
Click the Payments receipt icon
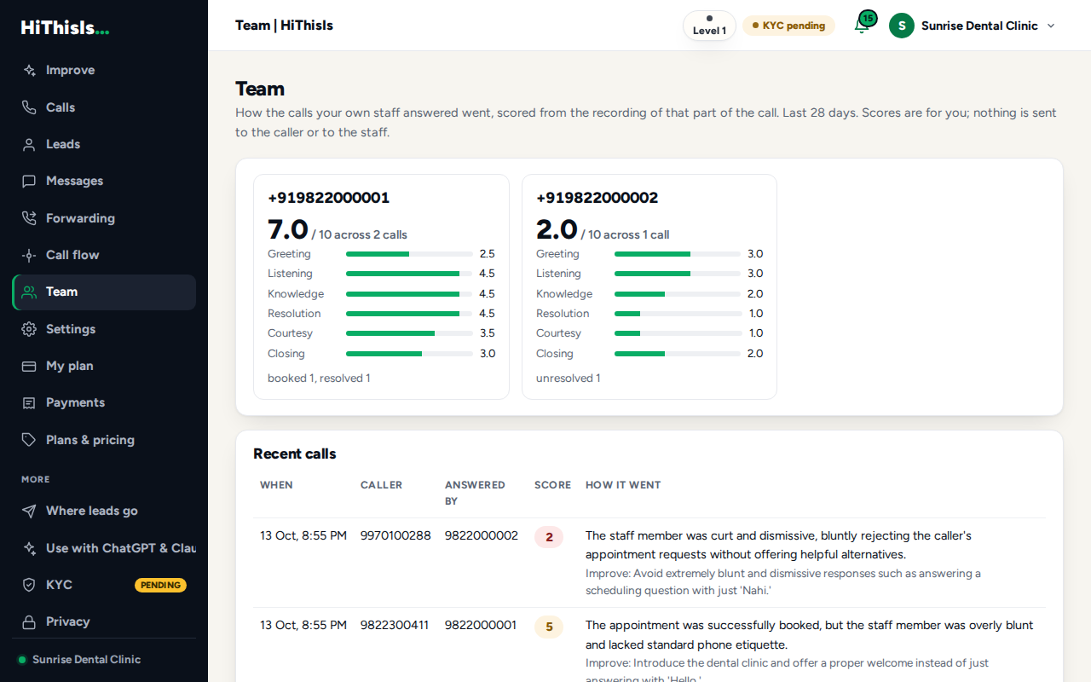(29, 402)
